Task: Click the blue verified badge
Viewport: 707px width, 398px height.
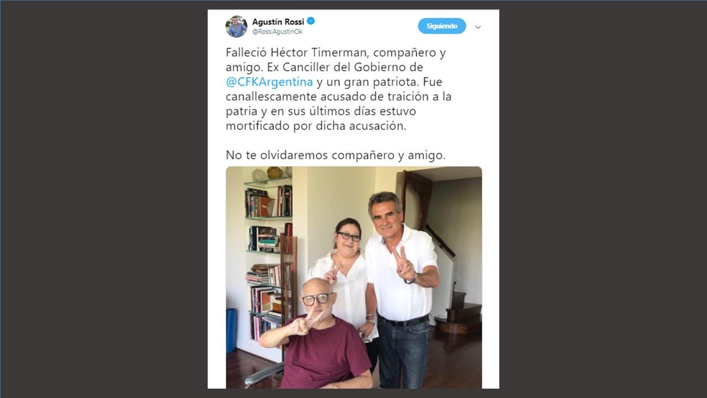Action: [311, 22]
